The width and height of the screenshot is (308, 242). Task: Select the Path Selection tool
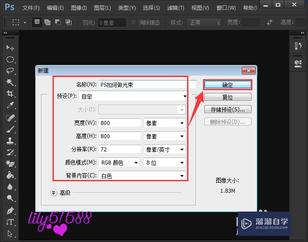click(x=10, y=234)
